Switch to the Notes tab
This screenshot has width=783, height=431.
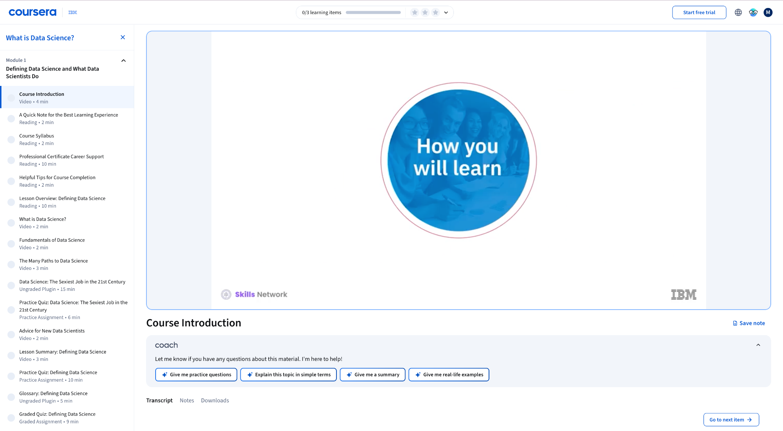pyautogui.click(x=187, y=400)
